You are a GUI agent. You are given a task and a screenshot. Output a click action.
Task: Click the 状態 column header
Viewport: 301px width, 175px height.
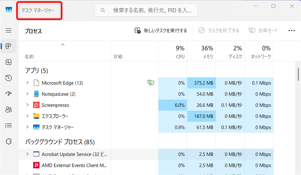[x=118, y=56]
